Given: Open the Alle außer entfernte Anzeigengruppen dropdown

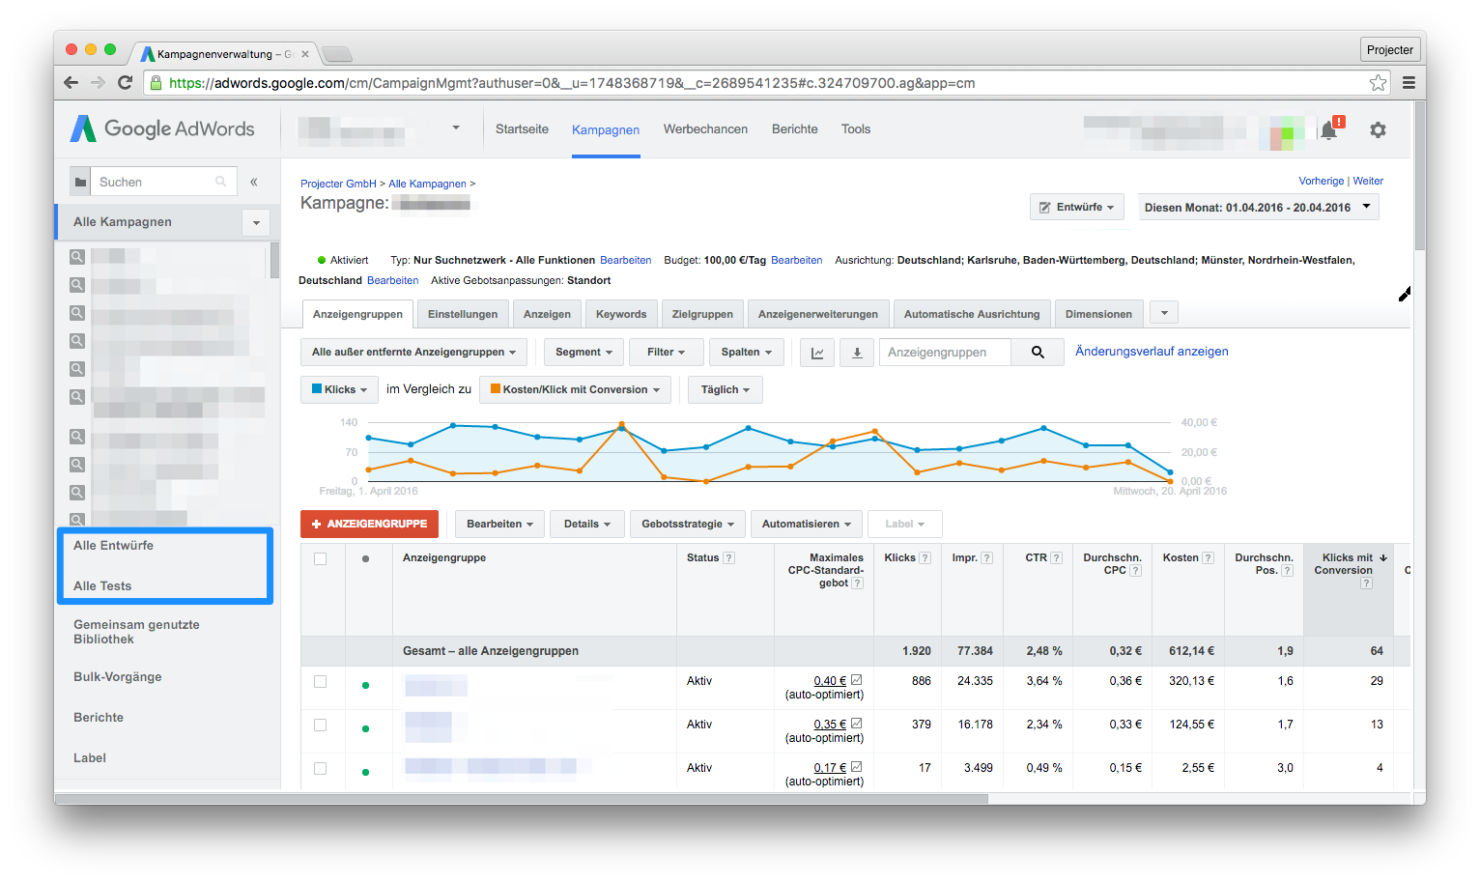Looking at the screenshot, I should tap(413, 353).
